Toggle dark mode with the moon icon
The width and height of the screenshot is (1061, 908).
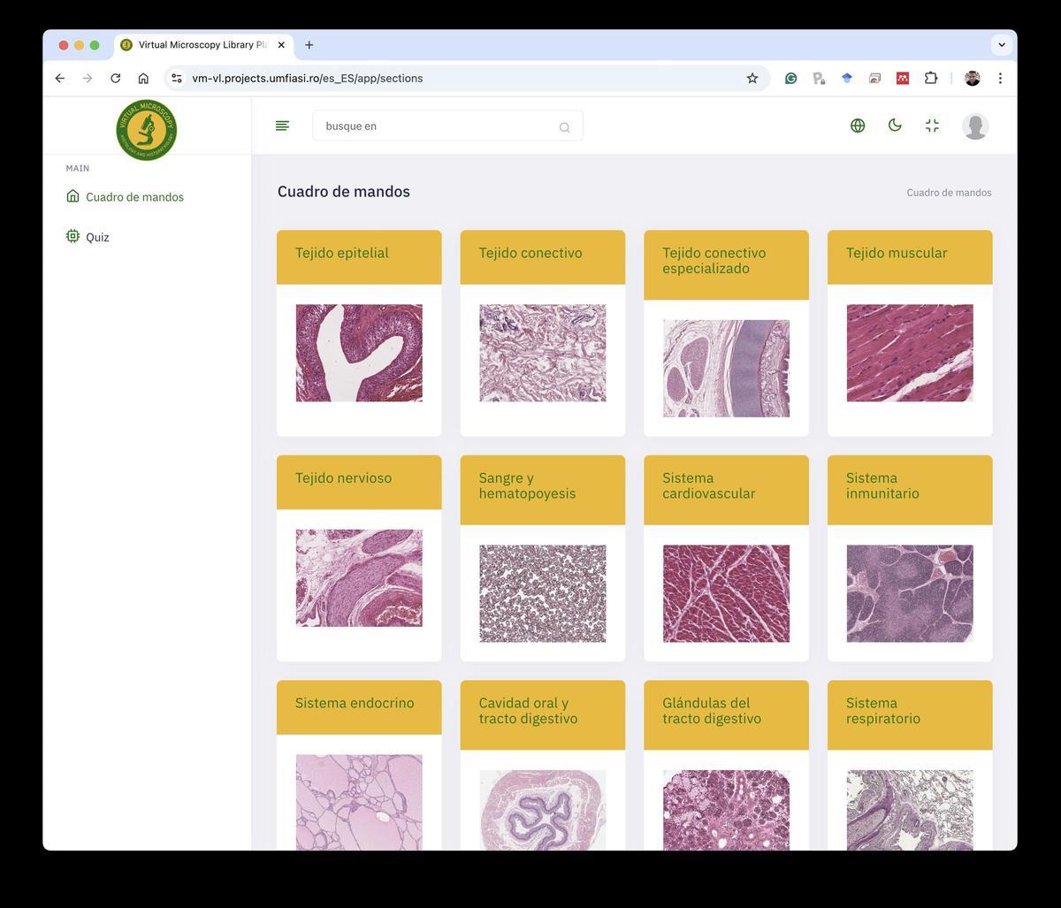tap(895, 126)
